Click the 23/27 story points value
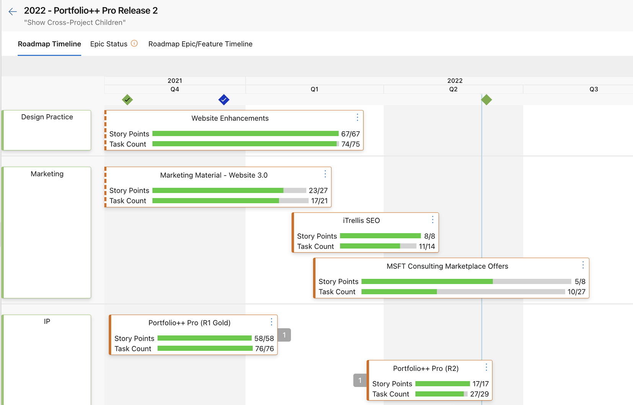 pos(318,190)
